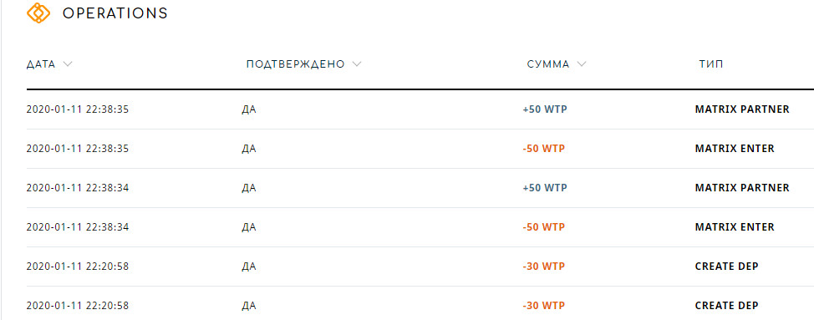
Task: Click the orange Operations logo icon
Action: tap(38, 13)
